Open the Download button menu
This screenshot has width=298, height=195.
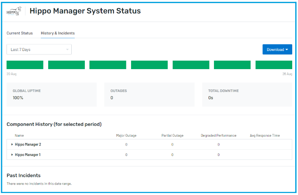coord(277,49)
